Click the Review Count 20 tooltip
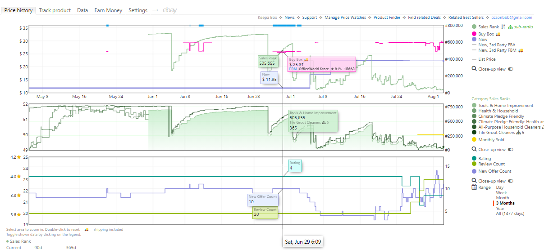The image size is (544, 250). pos(265,212)
